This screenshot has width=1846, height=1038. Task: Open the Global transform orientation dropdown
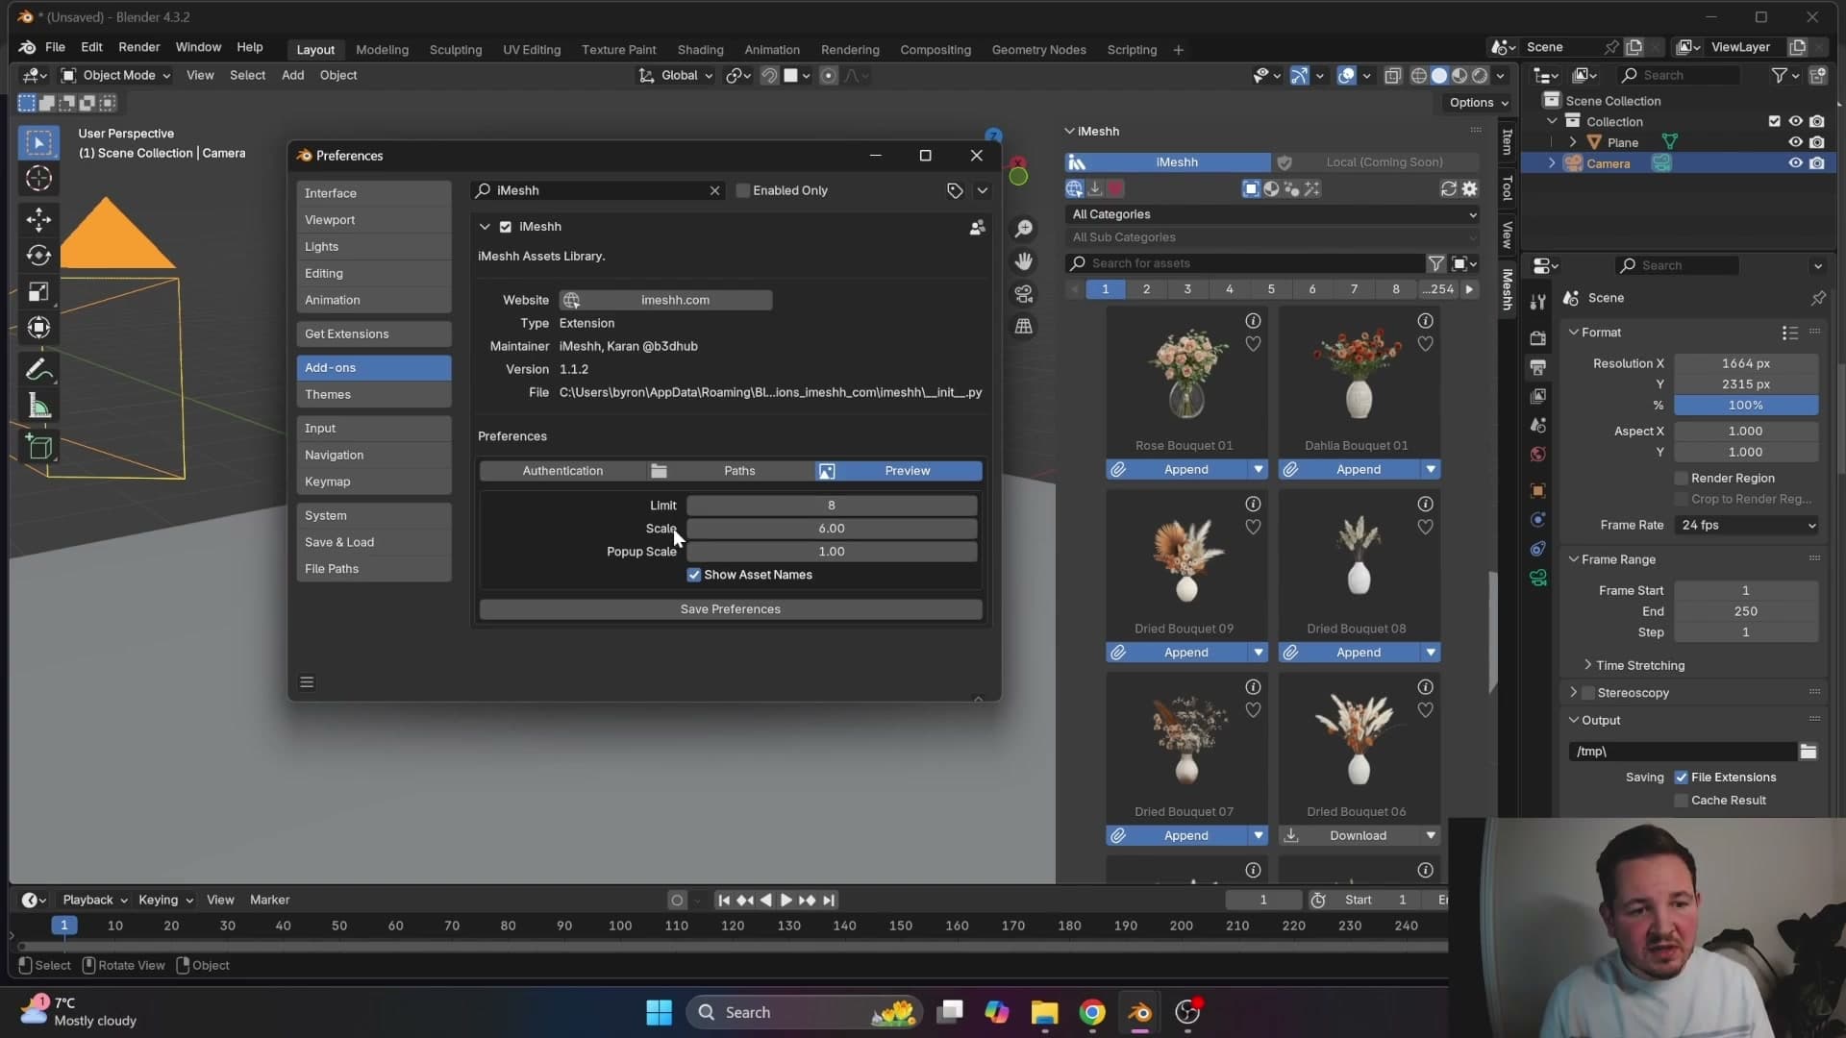[x=677, y=75]
